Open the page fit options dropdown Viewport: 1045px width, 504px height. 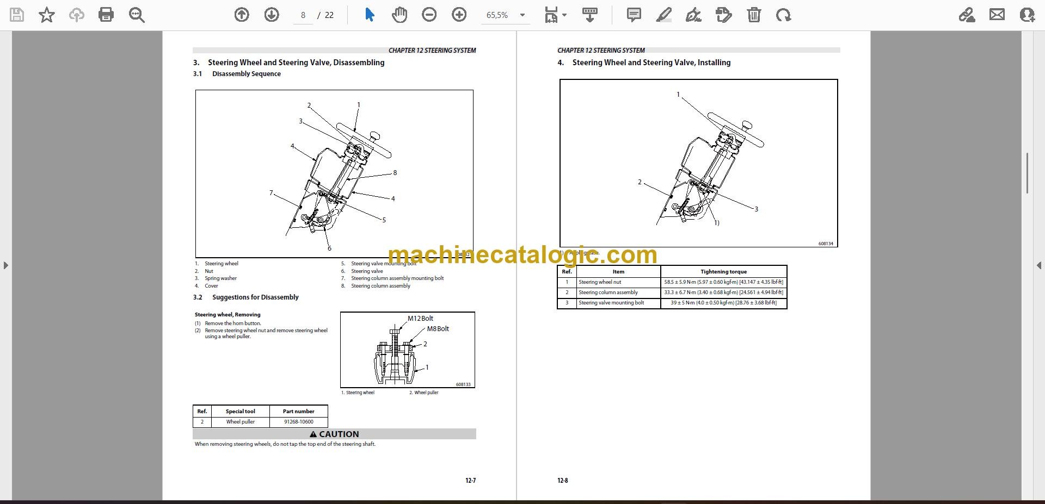555,15
